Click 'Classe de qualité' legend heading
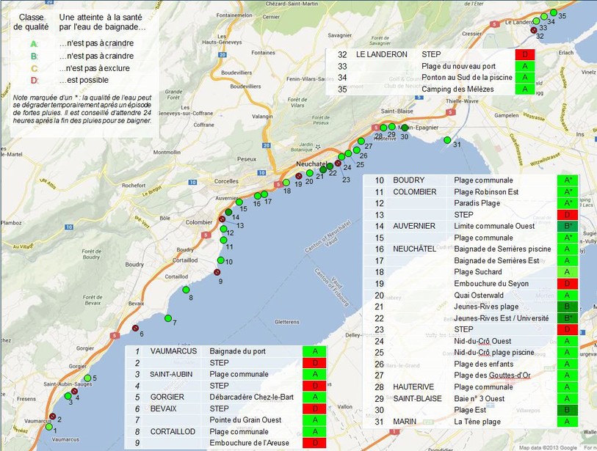The height and width of the screenshot is (451, 597). coord(32,22)
